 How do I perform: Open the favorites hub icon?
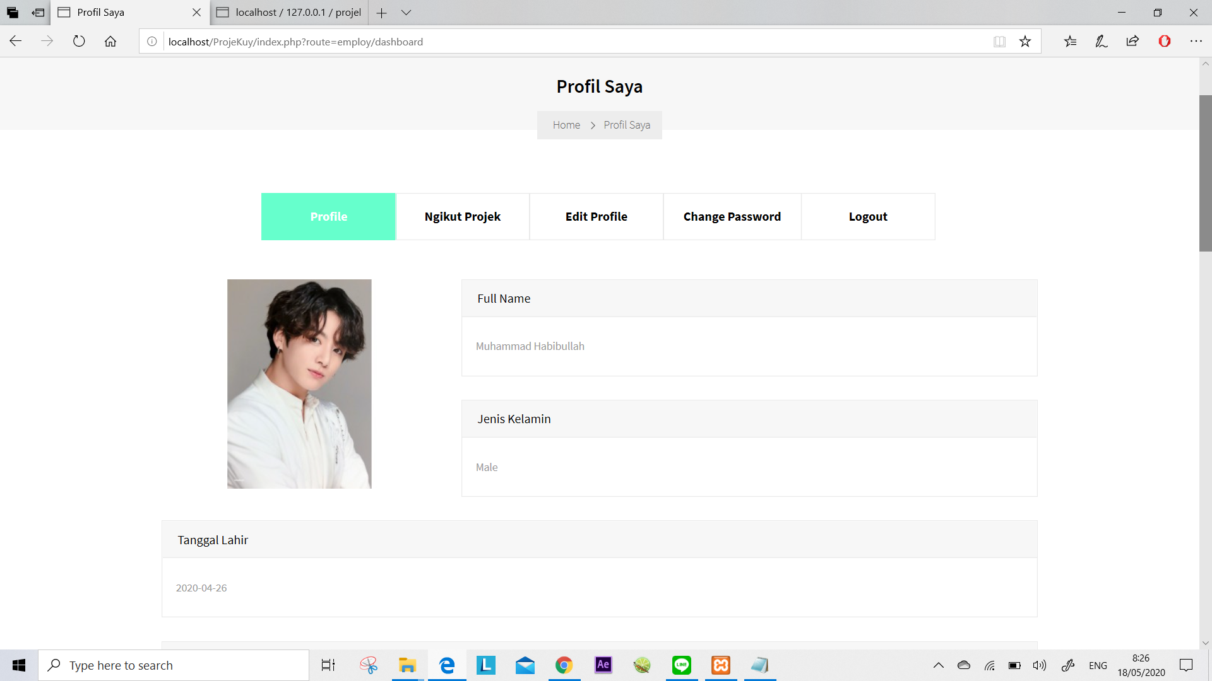click(1070, 42)
